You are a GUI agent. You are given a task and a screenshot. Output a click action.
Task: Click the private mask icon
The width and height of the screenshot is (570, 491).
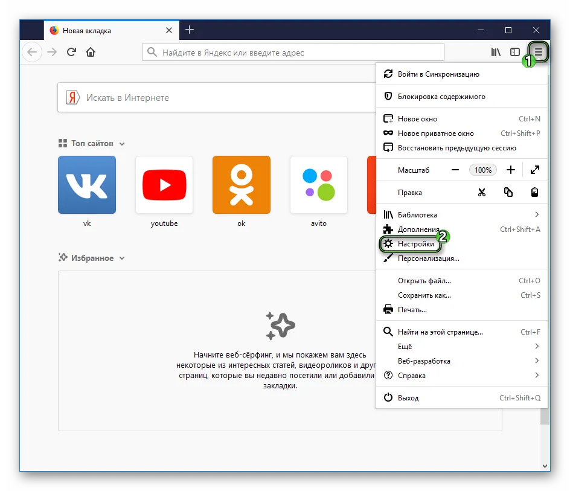click(x=388, y=133)
